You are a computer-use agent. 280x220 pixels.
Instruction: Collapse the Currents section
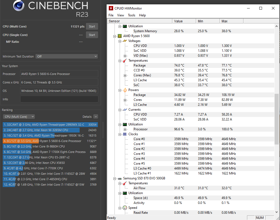point(120,110)
